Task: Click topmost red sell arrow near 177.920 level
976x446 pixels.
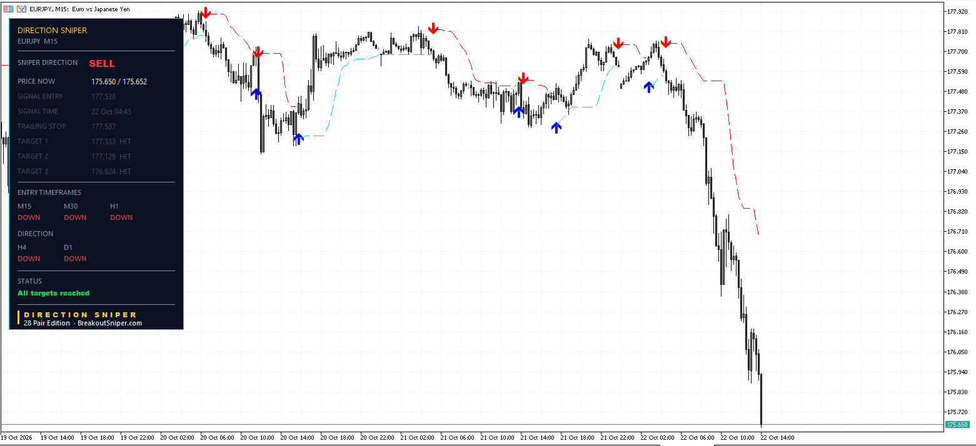Action: click(x=206, y=13)
